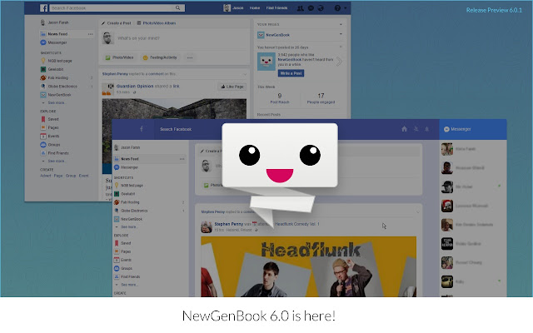Click the Advert link under Create
This screenshot has height=333, width=533.
(x=46, y=176)
